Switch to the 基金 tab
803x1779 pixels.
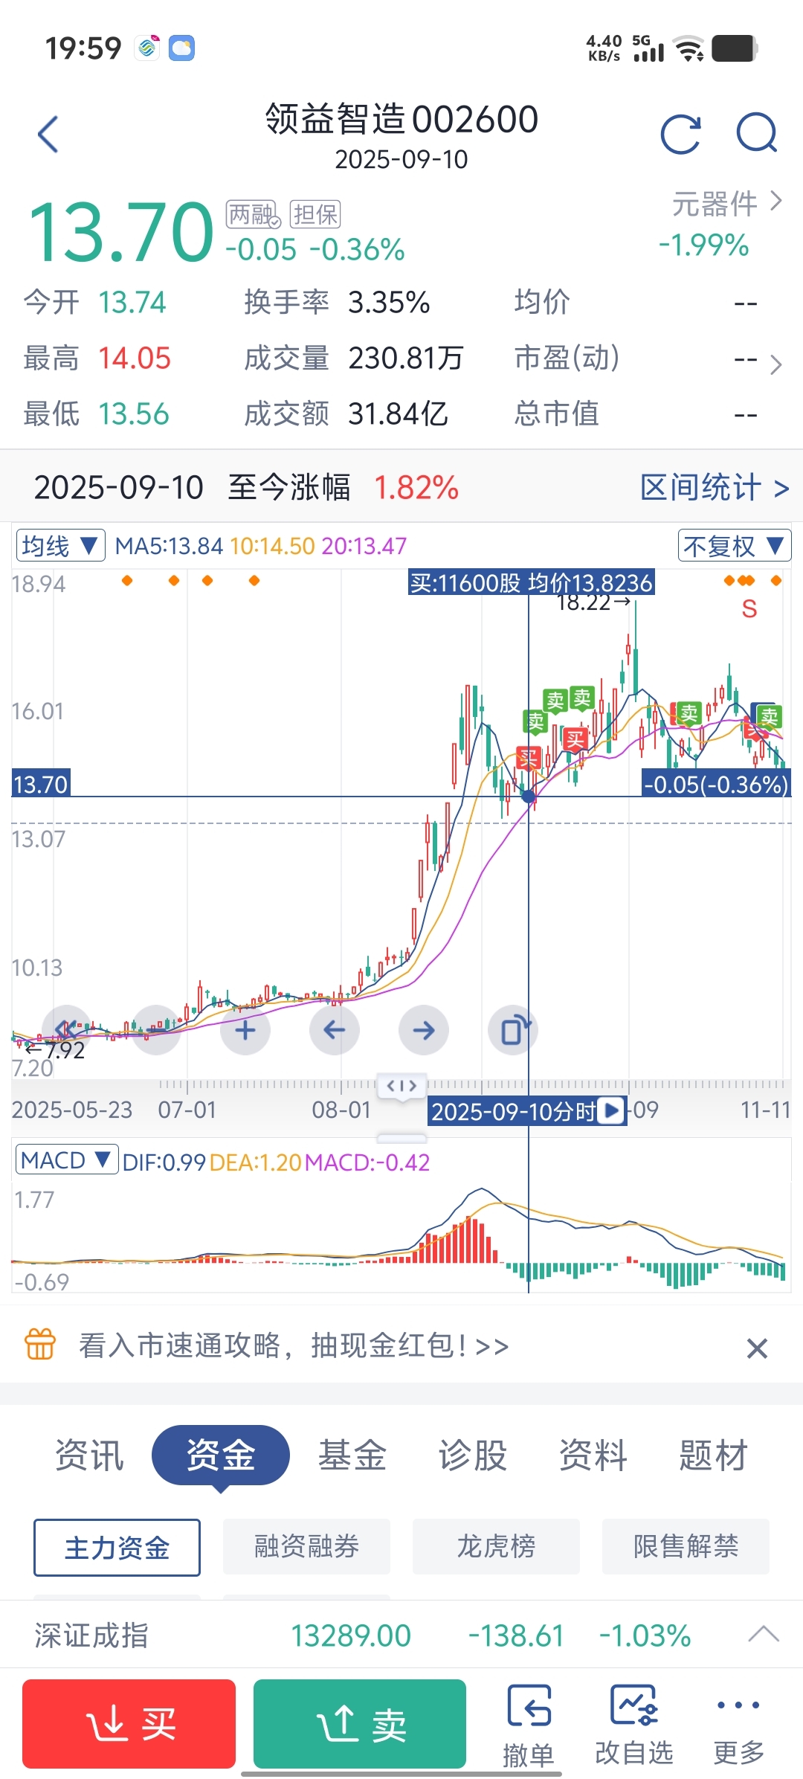[x=352, y=1455]
